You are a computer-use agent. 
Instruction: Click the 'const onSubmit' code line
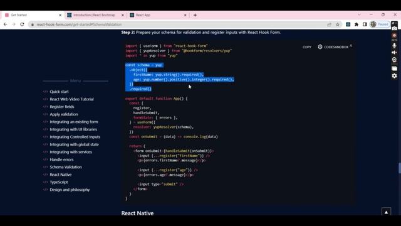(x=174, y=137)
